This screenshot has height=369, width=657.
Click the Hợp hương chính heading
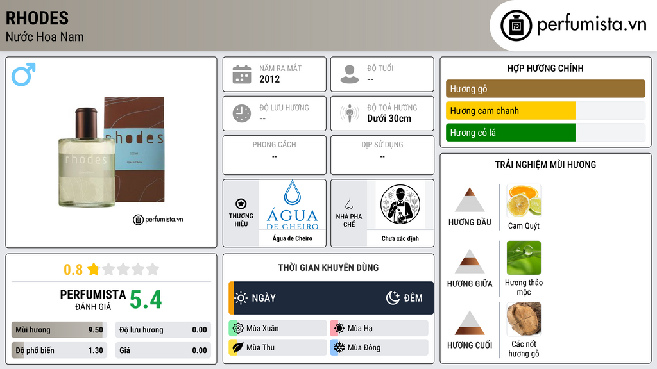(x=545, y=68)
